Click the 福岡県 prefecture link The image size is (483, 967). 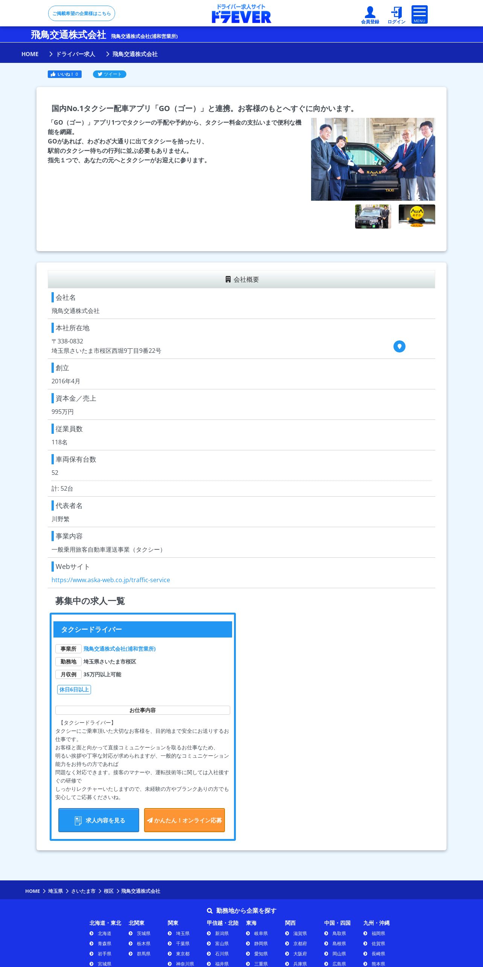pos(378,933)
